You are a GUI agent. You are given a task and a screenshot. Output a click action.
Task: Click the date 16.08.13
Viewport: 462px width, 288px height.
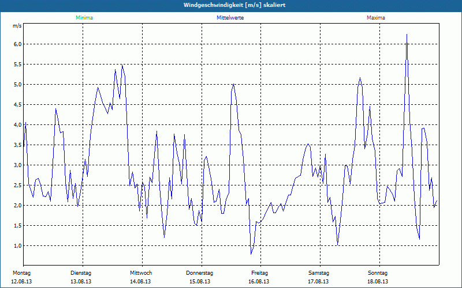pyautogui.click(x=259, y=282)
